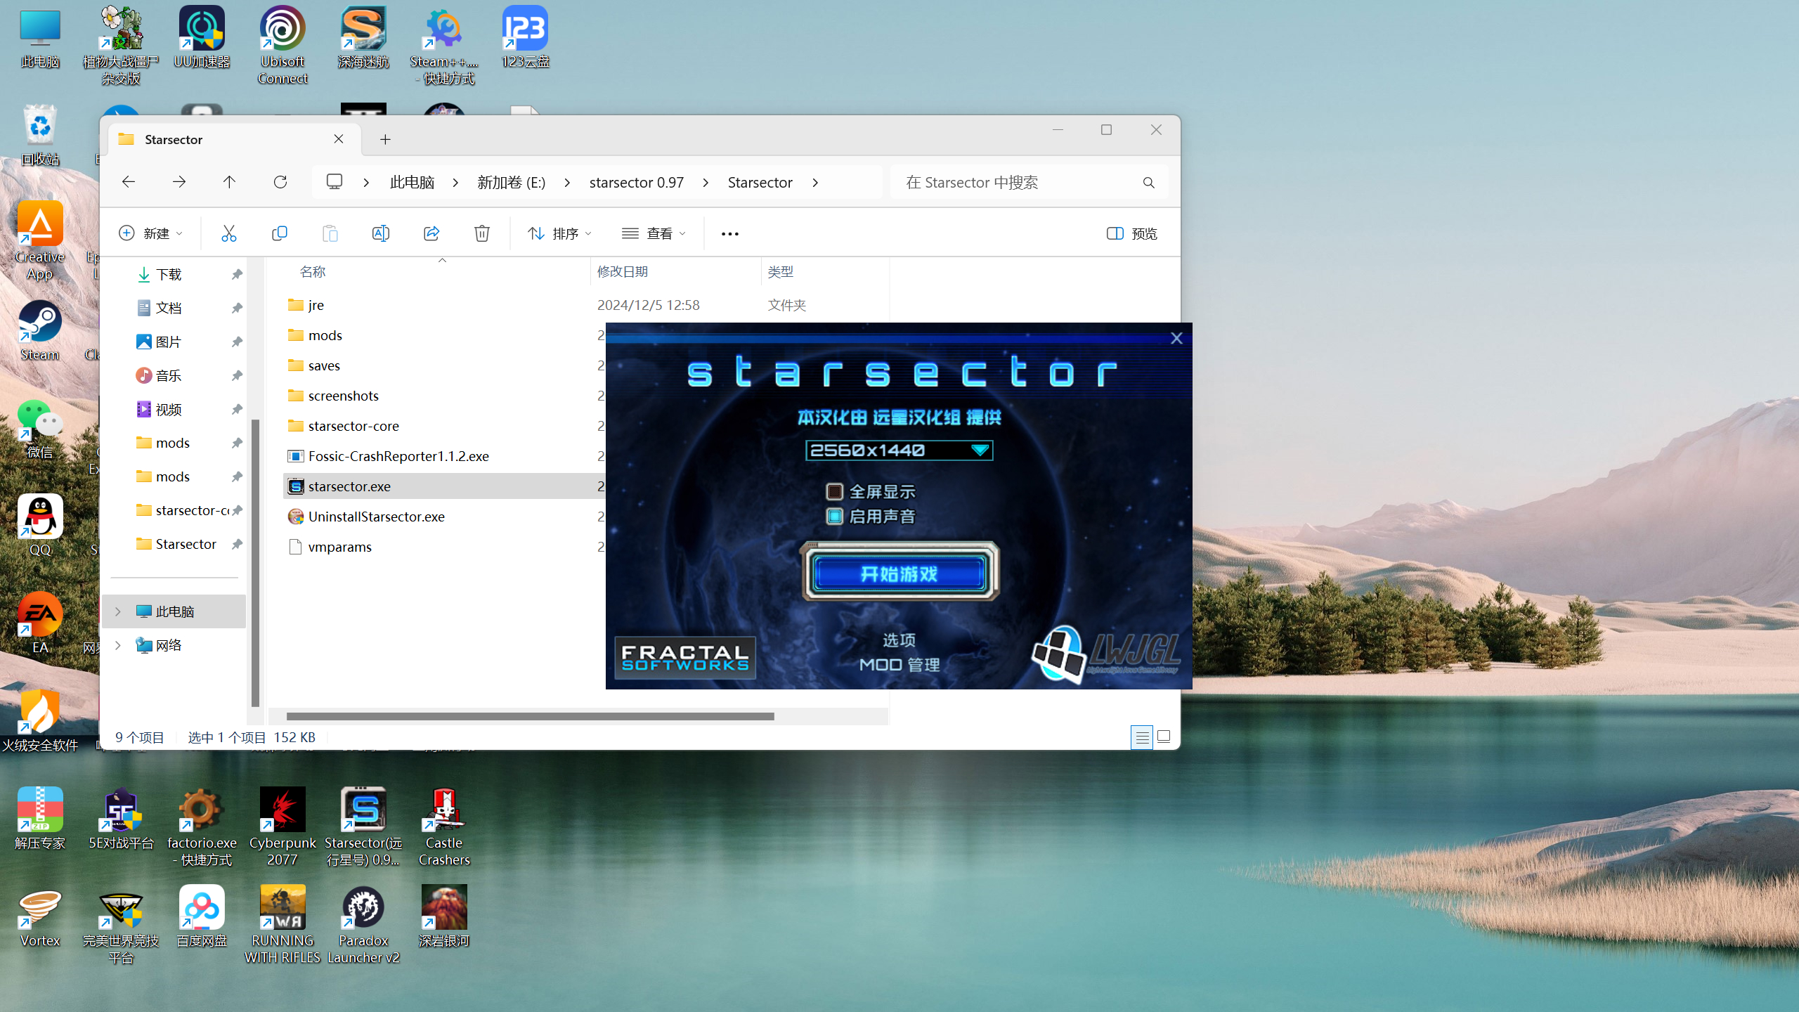The height and width of the screenshot is (1012, 1799).
Task: Switch to large icons view in status bar
Action: [x=1164, y=737]
